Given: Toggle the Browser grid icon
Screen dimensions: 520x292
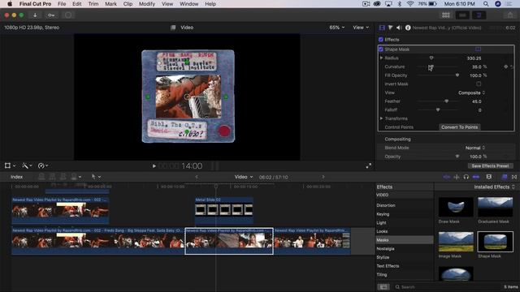Looking at the screenshot, I should coord(446,15).
